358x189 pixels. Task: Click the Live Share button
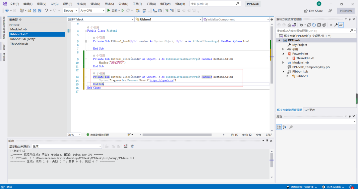pyautogui.click(x=314, y=11)
